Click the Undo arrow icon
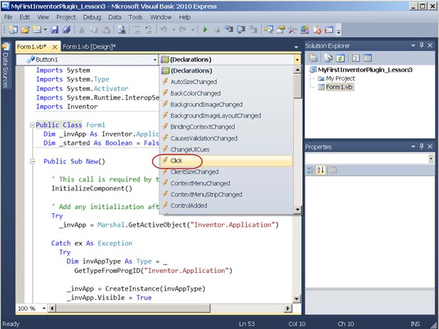 point(164,30)
